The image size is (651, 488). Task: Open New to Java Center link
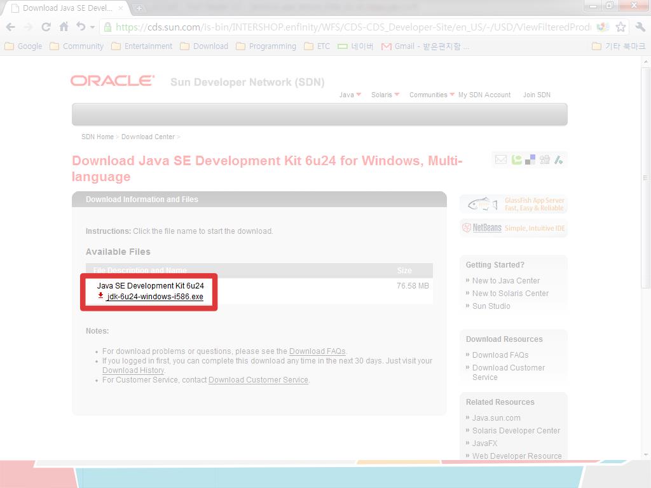pyautogui.click(x=505, y=280)
